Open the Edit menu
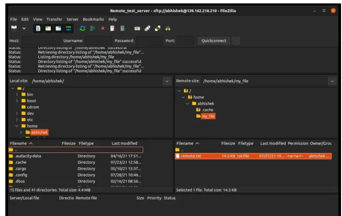The image size is (342, 216). [25, 19]
